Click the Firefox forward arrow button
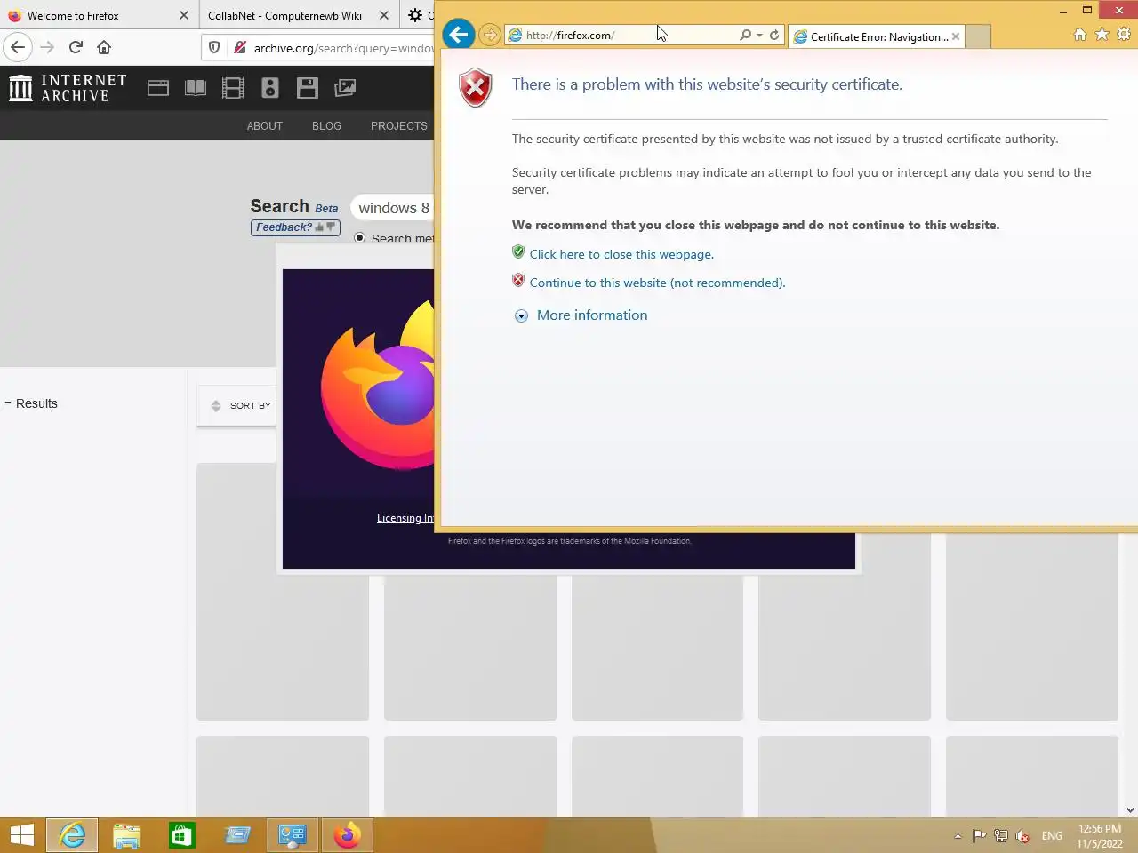Image resolution: width=1138 pixels, height=853 pixels. tap(47, 47)
